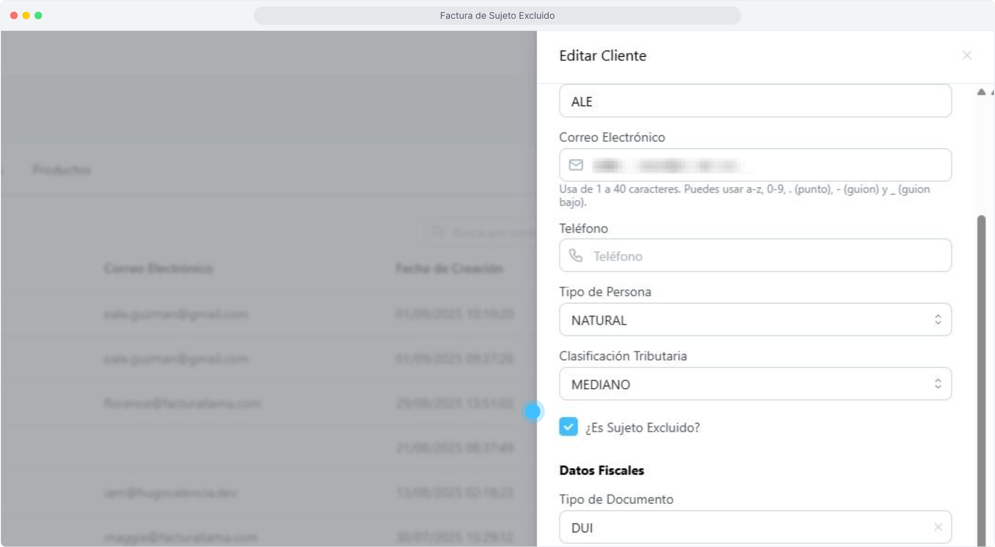The height and width of the screenshot is (547, 995).
Task: Click the envelope icon in email field
Action: (576, 165)
